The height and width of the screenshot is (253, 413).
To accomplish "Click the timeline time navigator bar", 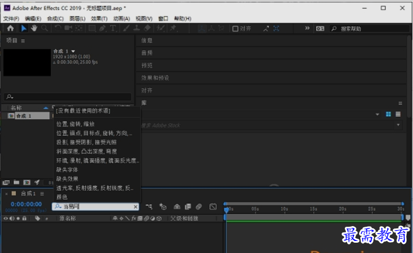I will [314, 204].
